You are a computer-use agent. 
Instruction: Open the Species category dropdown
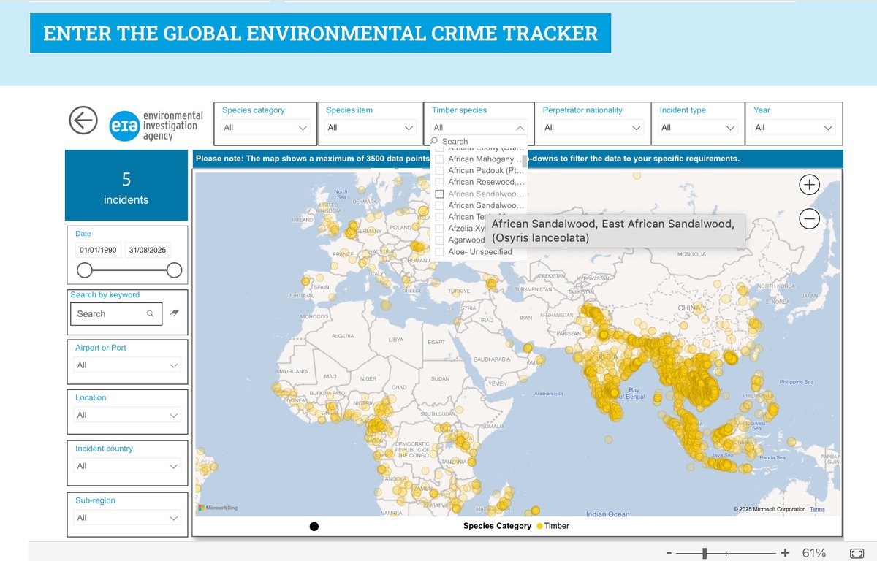click(266, 127)
